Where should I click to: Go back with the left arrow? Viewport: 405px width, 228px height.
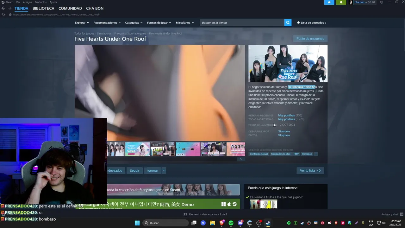pos(3,8)
